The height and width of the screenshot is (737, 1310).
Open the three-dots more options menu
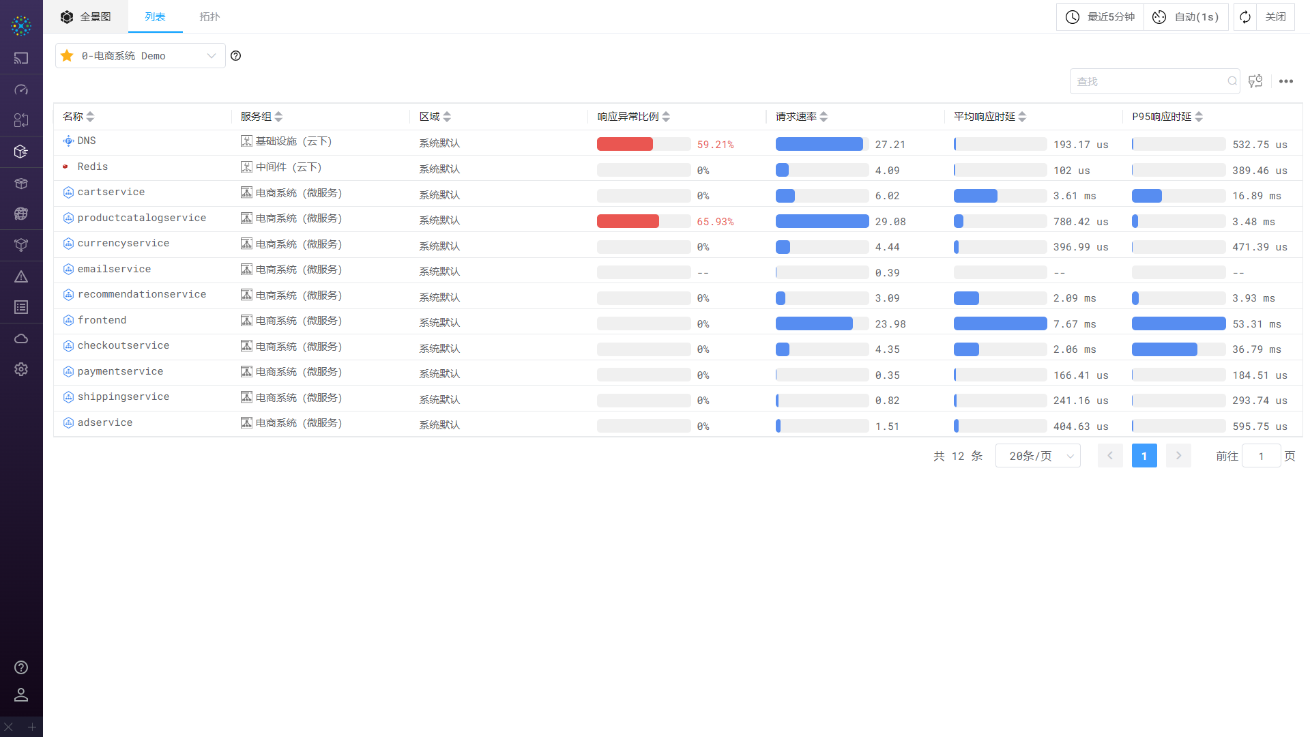pyautogui.click(x=1286, y=81)
